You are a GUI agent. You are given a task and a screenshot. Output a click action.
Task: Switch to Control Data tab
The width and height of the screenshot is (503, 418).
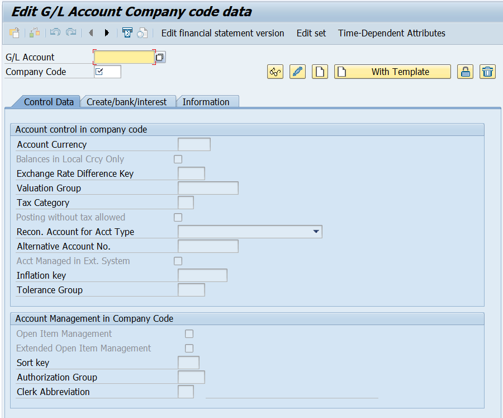point(49,102)
